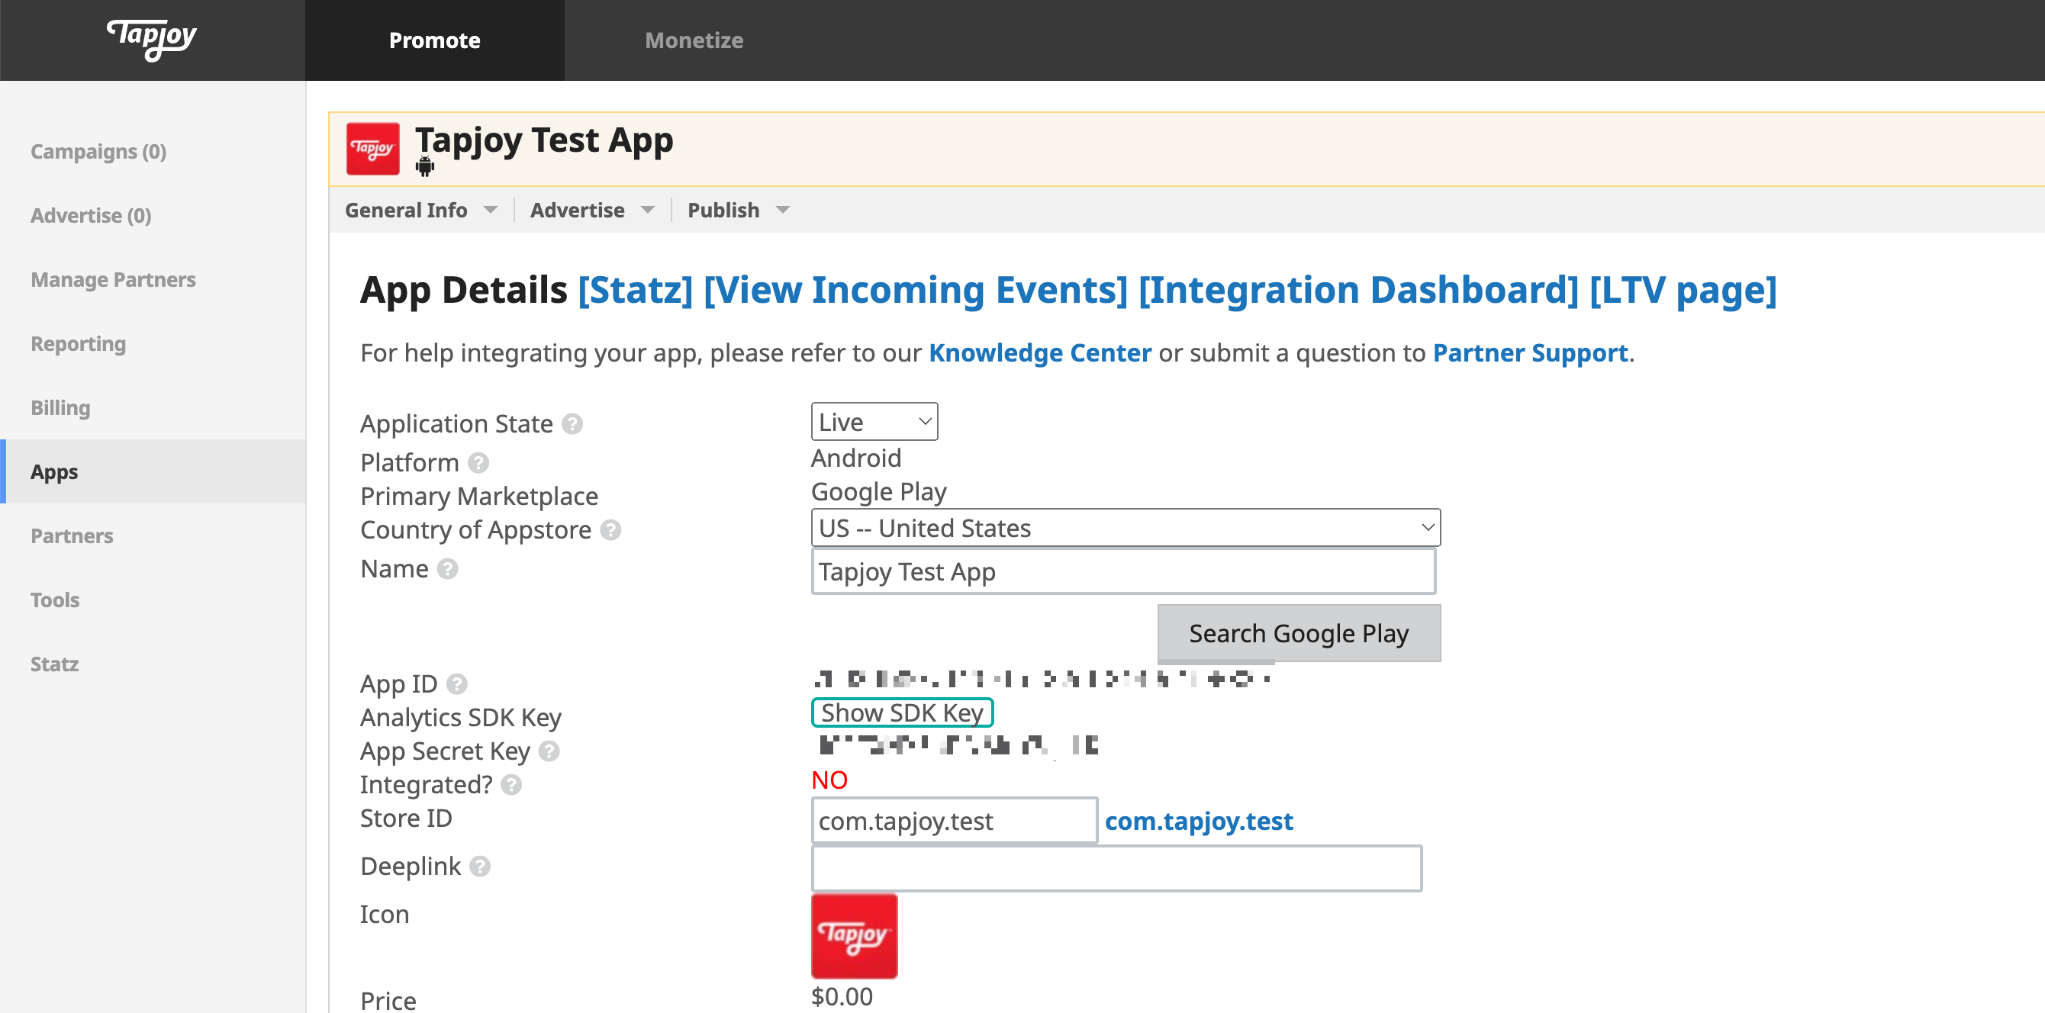Open Tools in sidebar
Image resolution: width=2045 pixels, height=1013 pixels.
(x=55, y=600)
